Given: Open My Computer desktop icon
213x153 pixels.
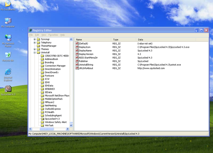Looking at the screenshot, I should coord(8,23).
